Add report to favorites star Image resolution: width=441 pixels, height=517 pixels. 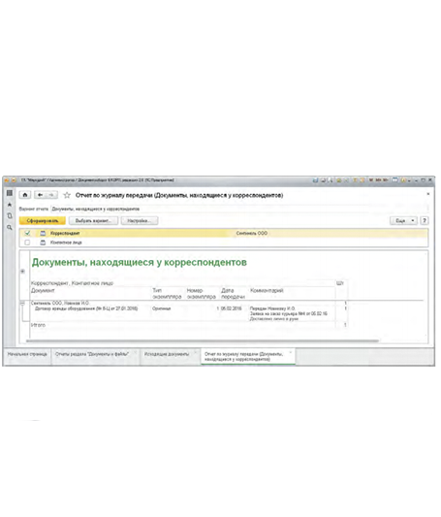click(x=67, y=195)
